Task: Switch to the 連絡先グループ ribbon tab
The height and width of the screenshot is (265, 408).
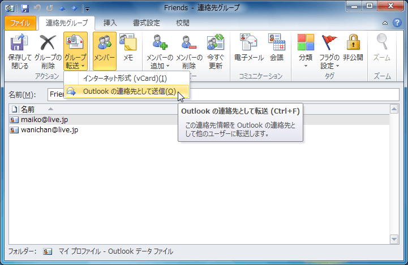Action: [x=67, y=23]
